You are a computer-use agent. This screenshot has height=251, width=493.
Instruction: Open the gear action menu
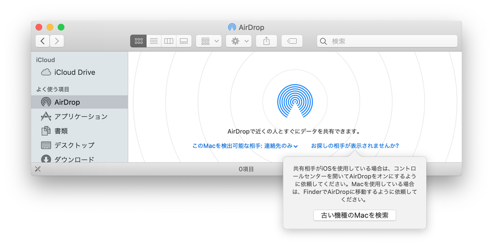(x=238, y=41)
